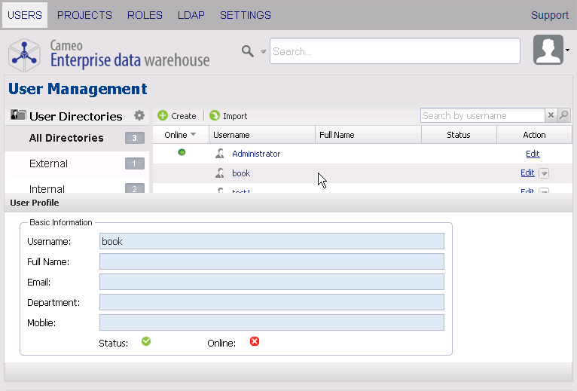This screenshot has height=391, width=577.
Task: Switch to the LDAP tab
Action: click(x=191, y=15)
